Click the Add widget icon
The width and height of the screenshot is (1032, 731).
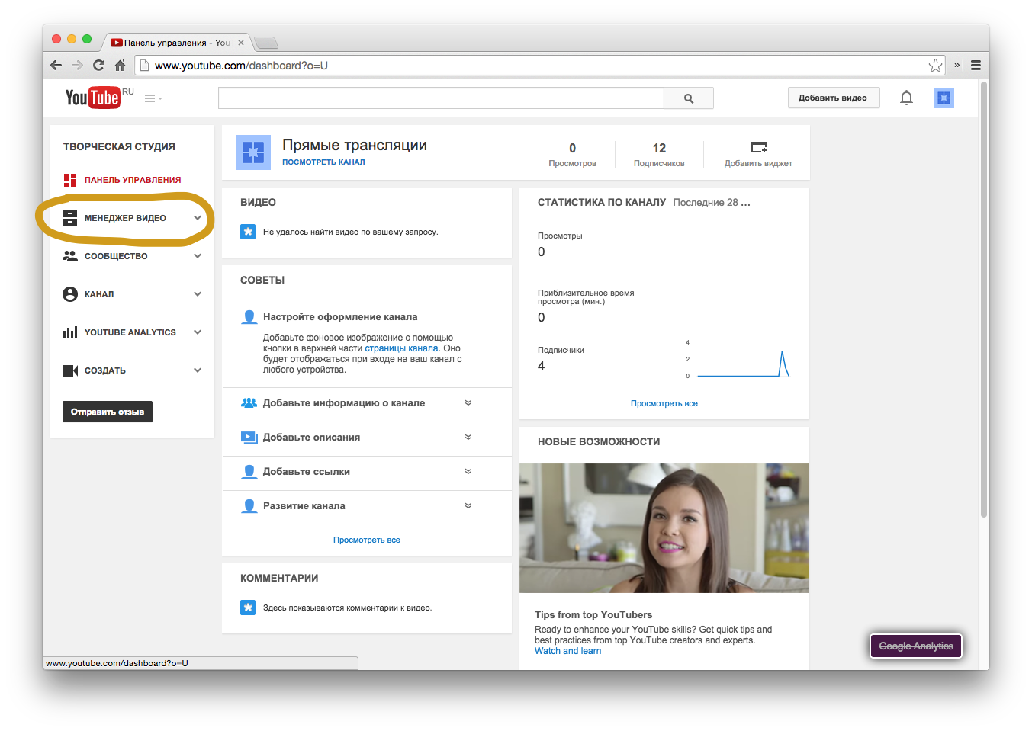758,147
